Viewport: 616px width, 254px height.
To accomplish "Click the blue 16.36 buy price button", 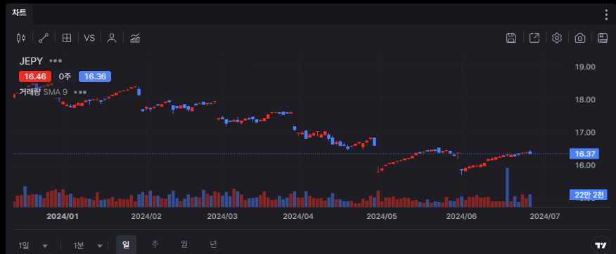I will (x=95, y=76).
